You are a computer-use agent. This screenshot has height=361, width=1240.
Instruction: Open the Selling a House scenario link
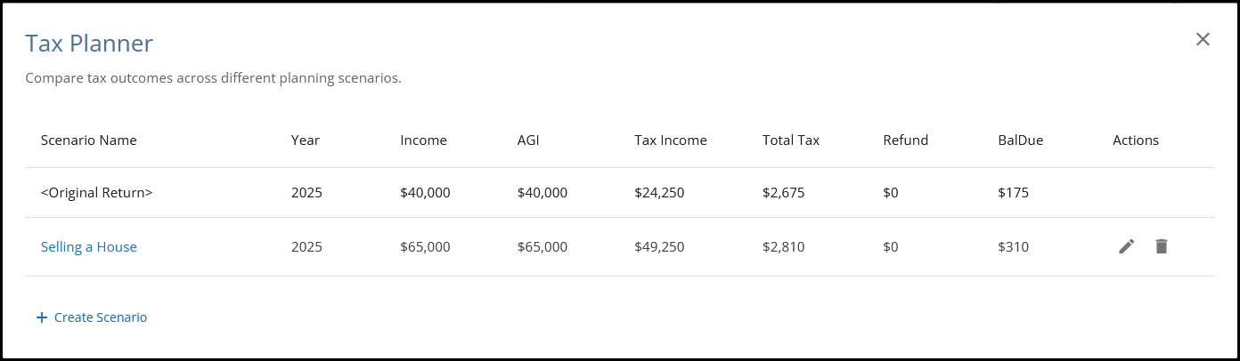[x=89, y=247]
